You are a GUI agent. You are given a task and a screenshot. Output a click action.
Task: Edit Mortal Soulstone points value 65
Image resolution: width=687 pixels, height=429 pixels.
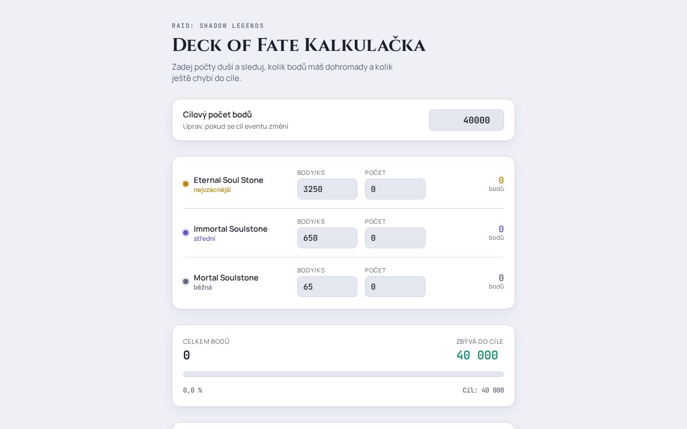pyautogui.click(x=327, y=286)
